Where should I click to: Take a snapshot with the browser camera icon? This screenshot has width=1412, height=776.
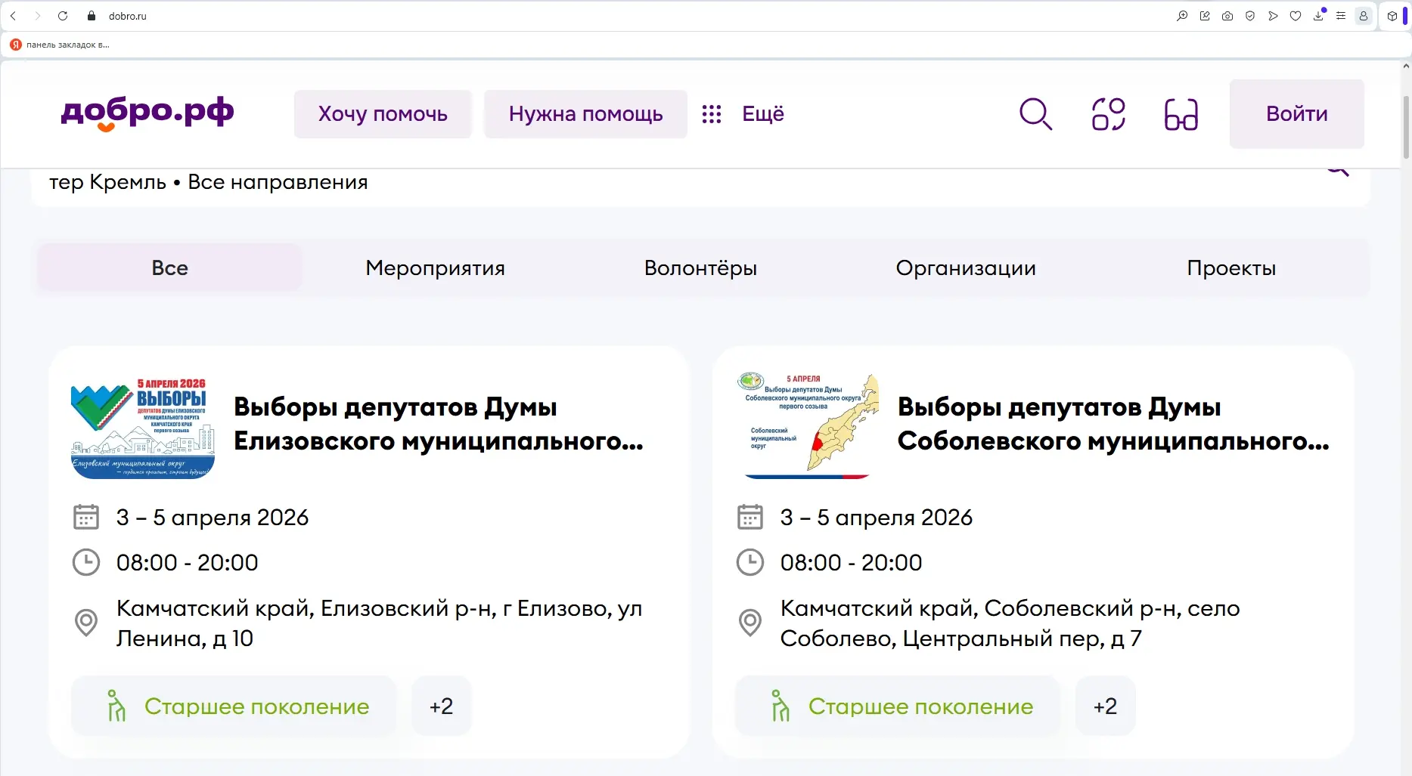coord(1227,16)
